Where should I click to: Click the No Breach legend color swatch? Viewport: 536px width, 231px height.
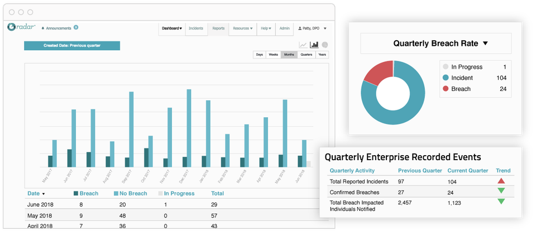[x=116, y=194]
